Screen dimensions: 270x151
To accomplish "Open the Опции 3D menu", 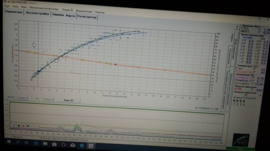I will [x=67, y=10].
